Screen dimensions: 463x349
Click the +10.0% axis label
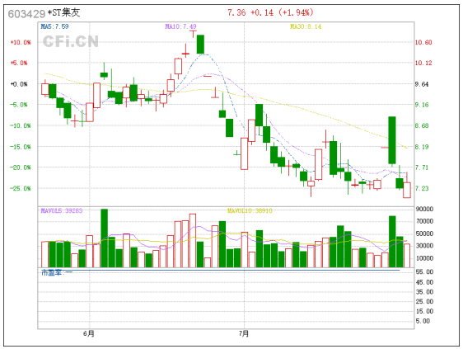pyautogui.click(x=21, y=42)
